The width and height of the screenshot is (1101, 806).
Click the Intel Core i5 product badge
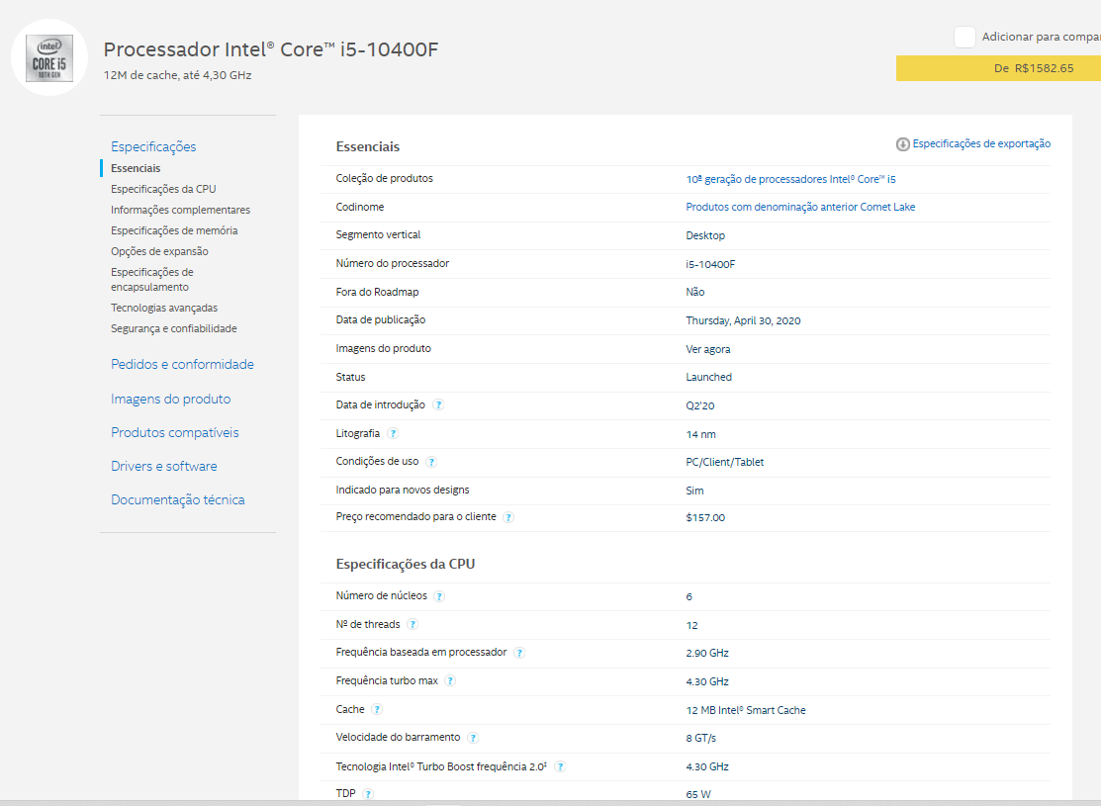(x=49, y=57)
